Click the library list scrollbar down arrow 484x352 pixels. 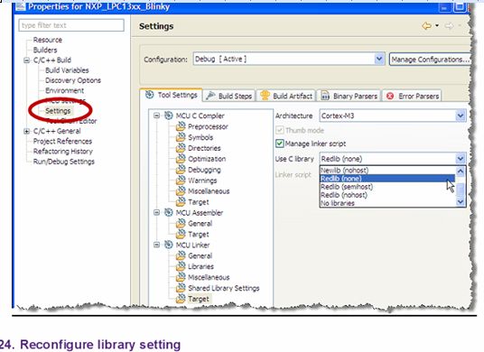[x=461, y=202]
